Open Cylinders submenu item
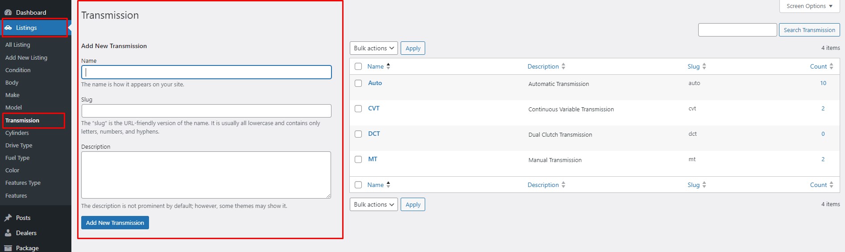This screenshot has height=252, width=845. coord(17,133)
